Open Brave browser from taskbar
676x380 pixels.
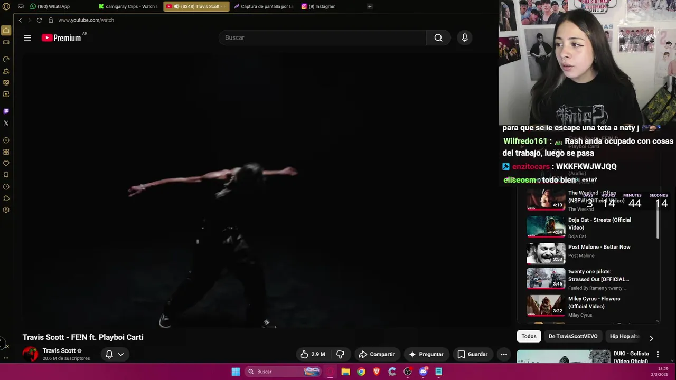[377, 372]
